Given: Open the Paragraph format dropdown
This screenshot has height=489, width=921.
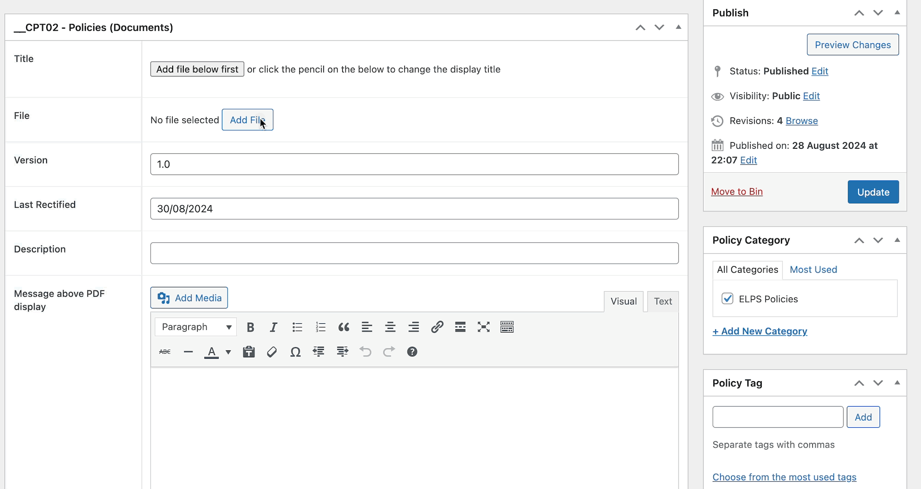Looking at the screenshot, I should coord(196,327).
